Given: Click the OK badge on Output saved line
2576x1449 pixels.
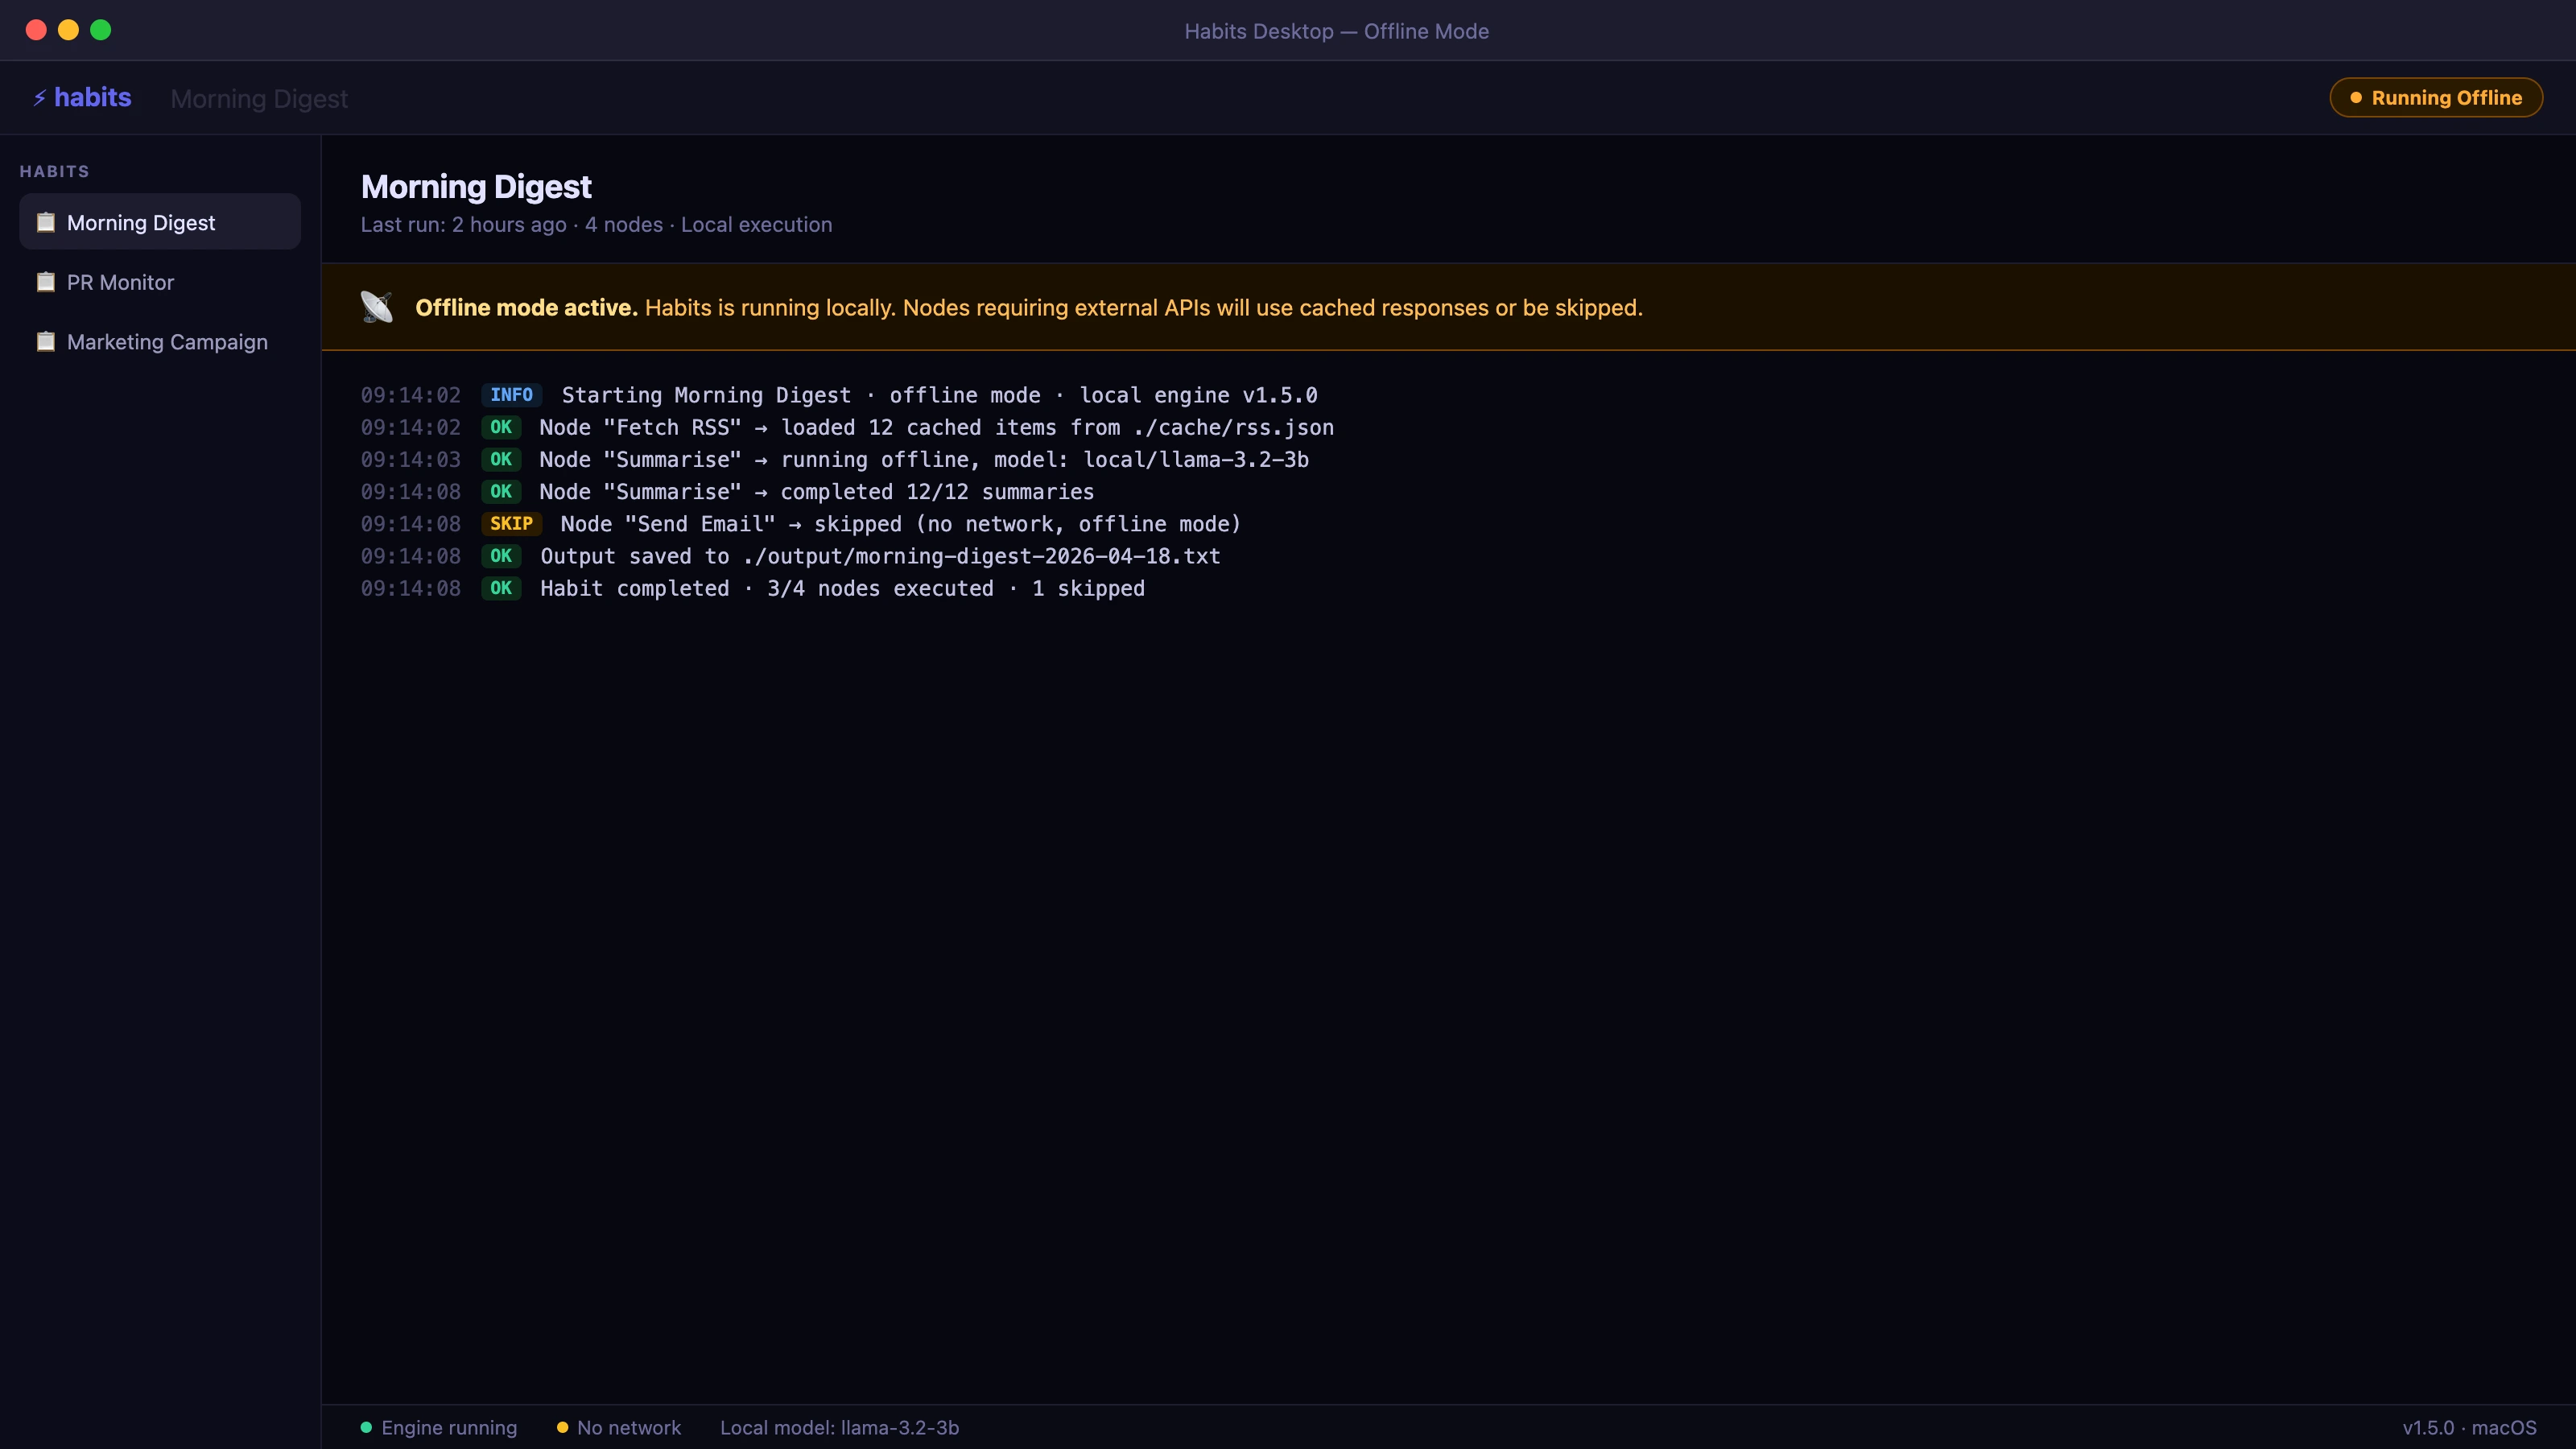Looking at the screenshot, I should coord(501,556).
